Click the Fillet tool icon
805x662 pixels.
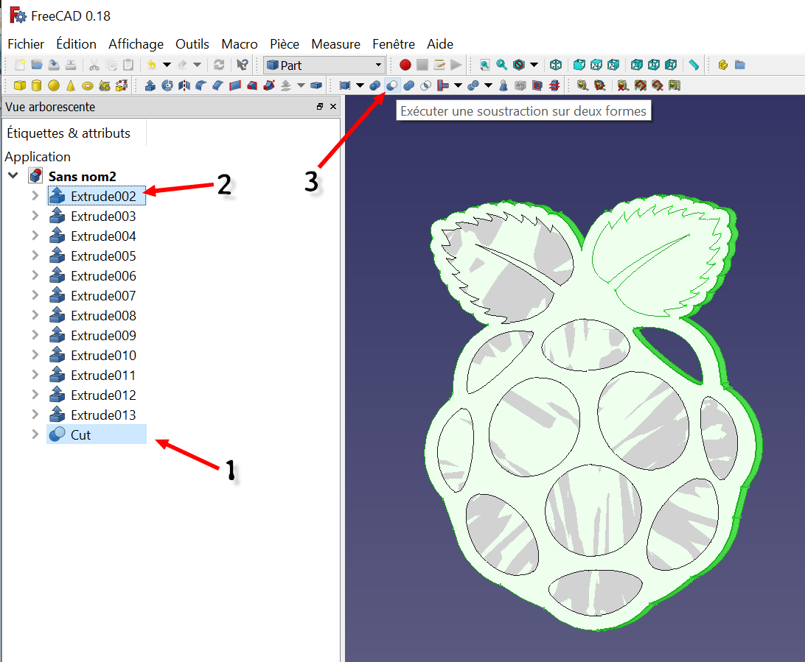(x=201, y=85)
